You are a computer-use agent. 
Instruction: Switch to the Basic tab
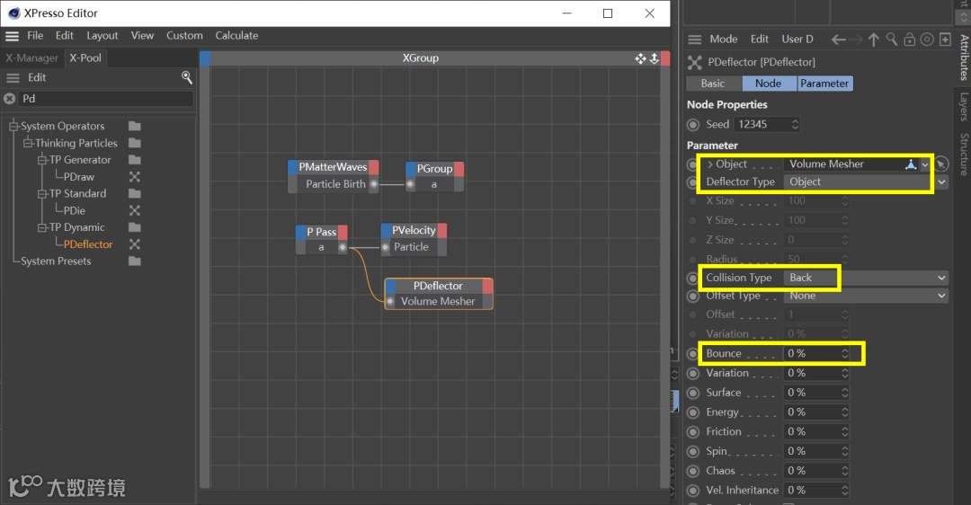point(713,84)
